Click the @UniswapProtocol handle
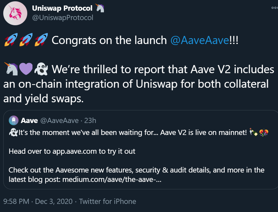Image resolution: width=278 pixels, height=212 pixels. (x=63, y=18)
